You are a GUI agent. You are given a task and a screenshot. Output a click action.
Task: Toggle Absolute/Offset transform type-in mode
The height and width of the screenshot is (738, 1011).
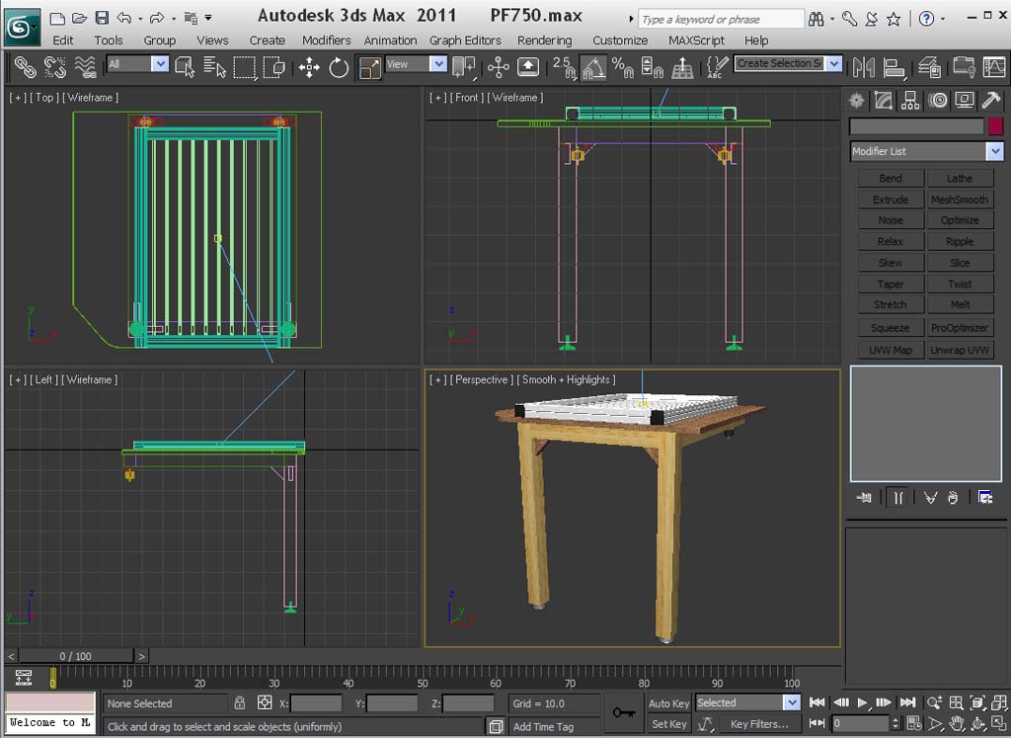pos(265,702)
